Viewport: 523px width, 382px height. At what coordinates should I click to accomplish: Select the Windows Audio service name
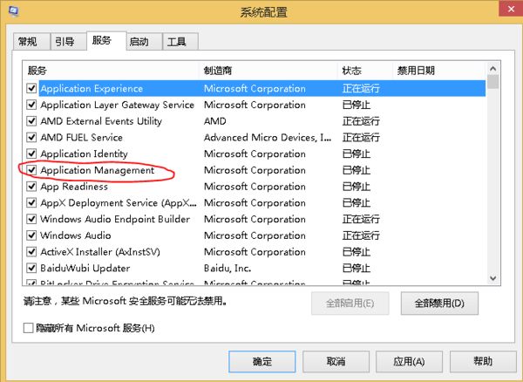[x=76, y=235]
